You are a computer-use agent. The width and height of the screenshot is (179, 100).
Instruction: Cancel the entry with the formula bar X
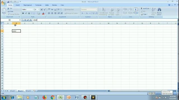(x=25, y=20)
